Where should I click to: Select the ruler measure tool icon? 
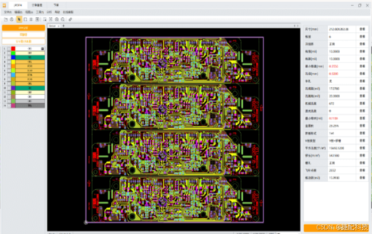pyautogui.click(x=70, y=20)
